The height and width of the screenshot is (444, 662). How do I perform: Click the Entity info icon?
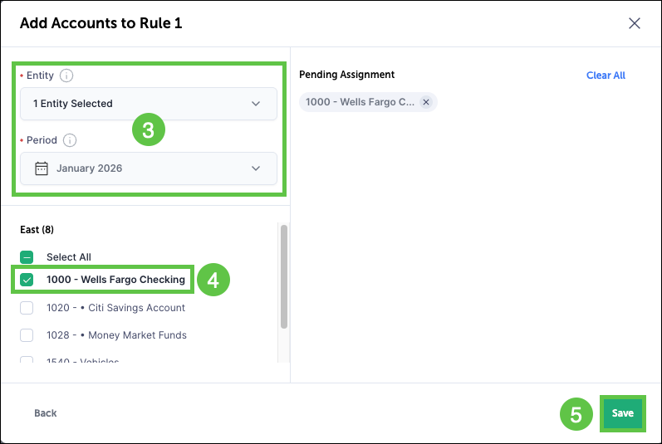point(67,76)
